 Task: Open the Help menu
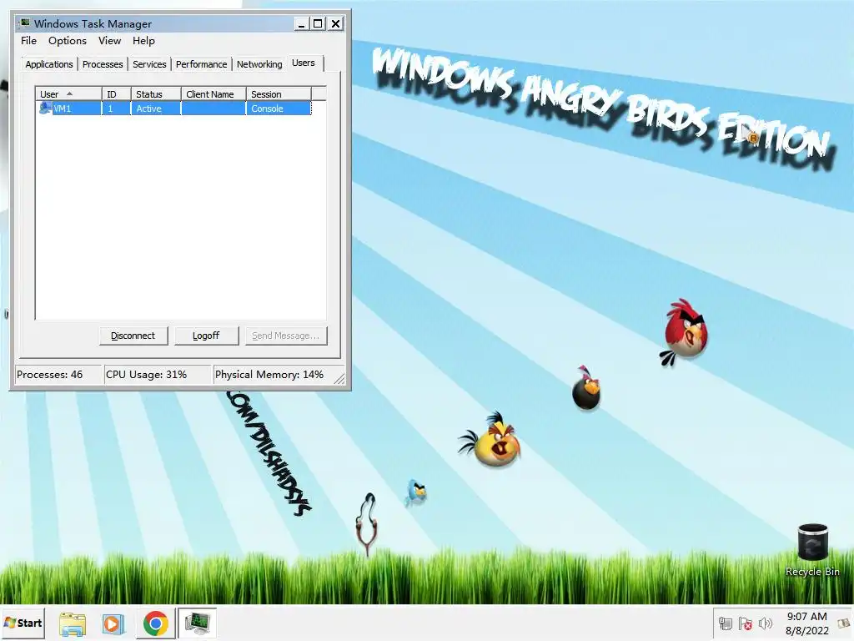[143, 41]
